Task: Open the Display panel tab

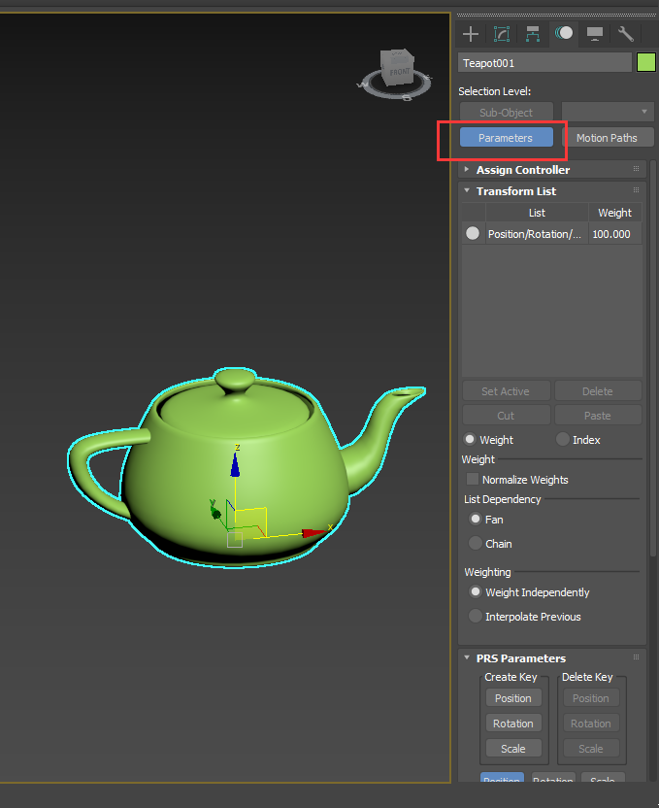Action: point(595,34)
